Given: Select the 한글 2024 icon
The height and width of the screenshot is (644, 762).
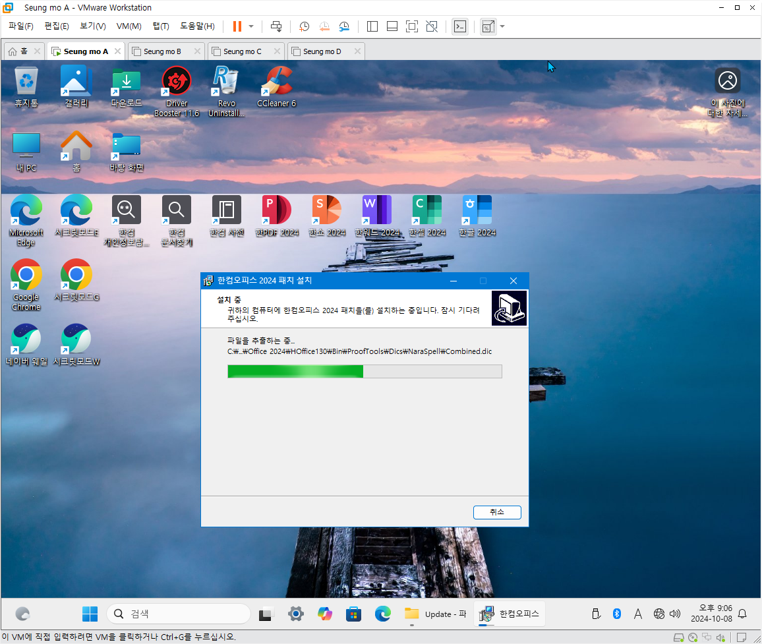Looking at the screenshot, I should click(x=477, y=216).
